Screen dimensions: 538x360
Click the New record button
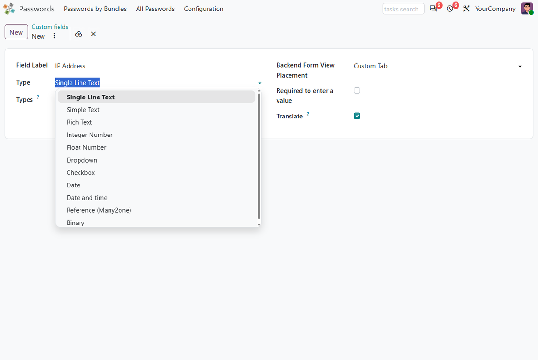[16, 32]
